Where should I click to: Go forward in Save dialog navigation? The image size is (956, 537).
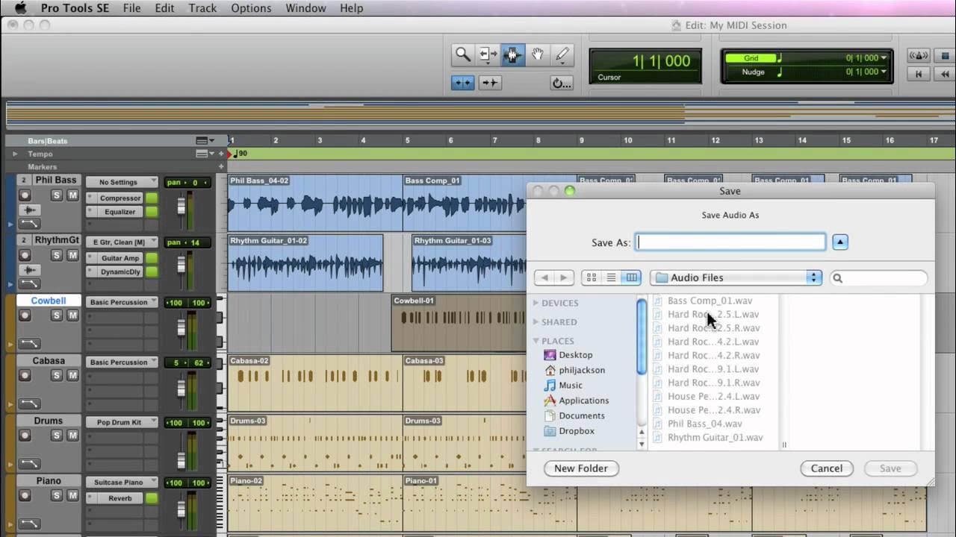(564, 277)
